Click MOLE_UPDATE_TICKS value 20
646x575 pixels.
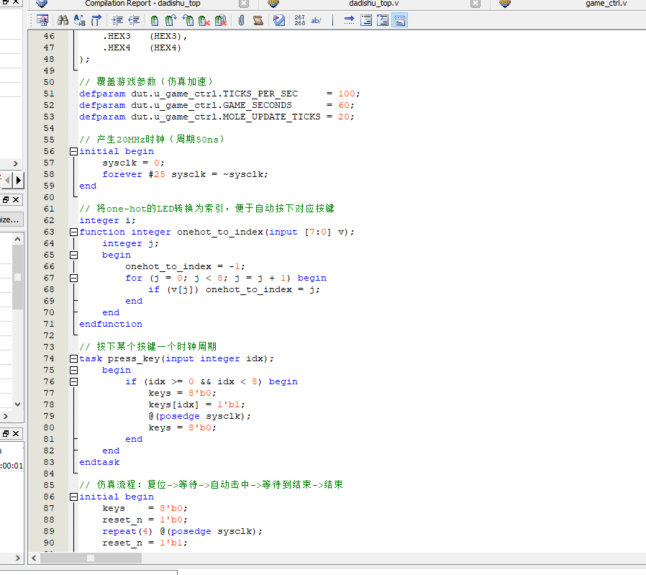click(x=344, y=117)
